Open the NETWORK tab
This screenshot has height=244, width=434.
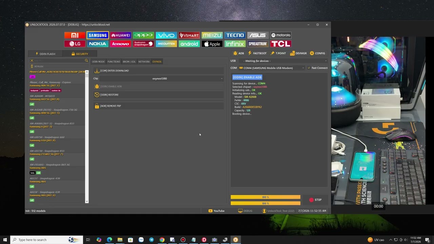(x=144, y=62)
